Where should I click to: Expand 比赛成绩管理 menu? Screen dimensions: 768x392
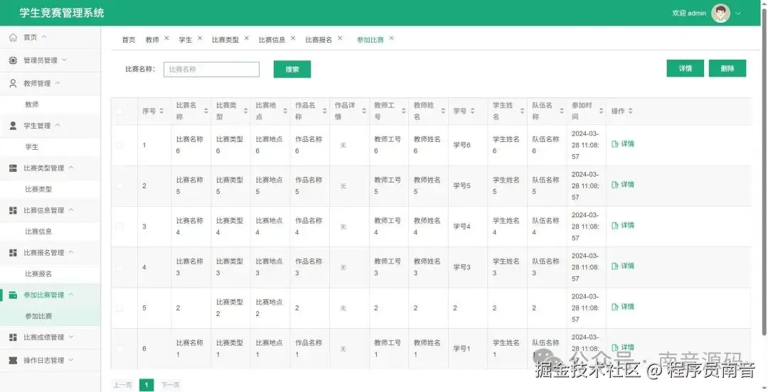(x=71, y=337)
